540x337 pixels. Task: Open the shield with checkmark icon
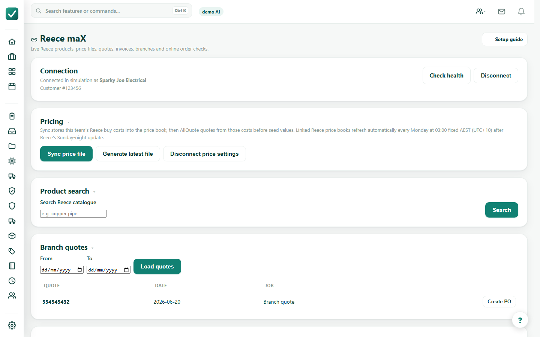[12, 191]
